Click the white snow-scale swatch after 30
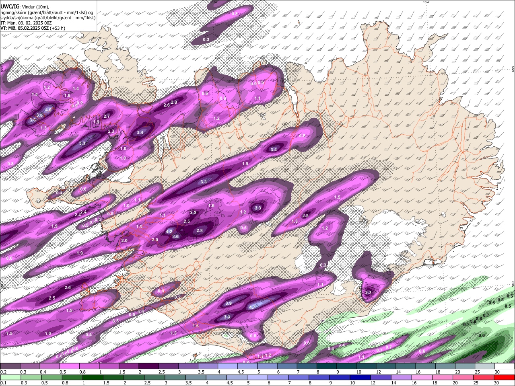Screen dimensions: 515x386 (x=504, y=366)
